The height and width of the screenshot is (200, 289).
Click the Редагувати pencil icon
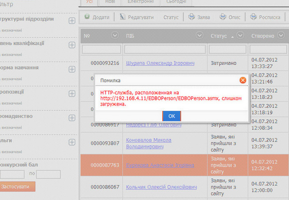coord(123,17)
